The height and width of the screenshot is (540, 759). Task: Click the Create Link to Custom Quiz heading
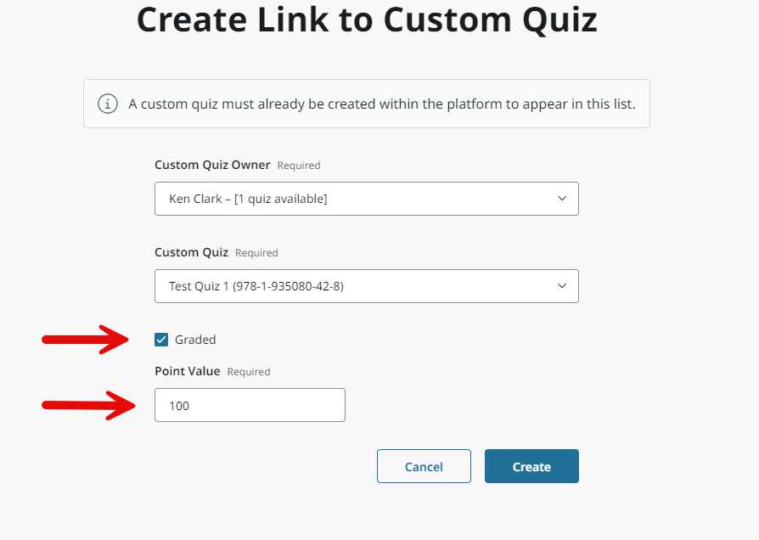(x=367, y=20)
